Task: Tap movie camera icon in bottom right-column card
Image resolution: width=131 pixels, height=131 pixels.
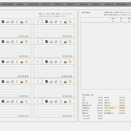Action: [x=47, y=101]
